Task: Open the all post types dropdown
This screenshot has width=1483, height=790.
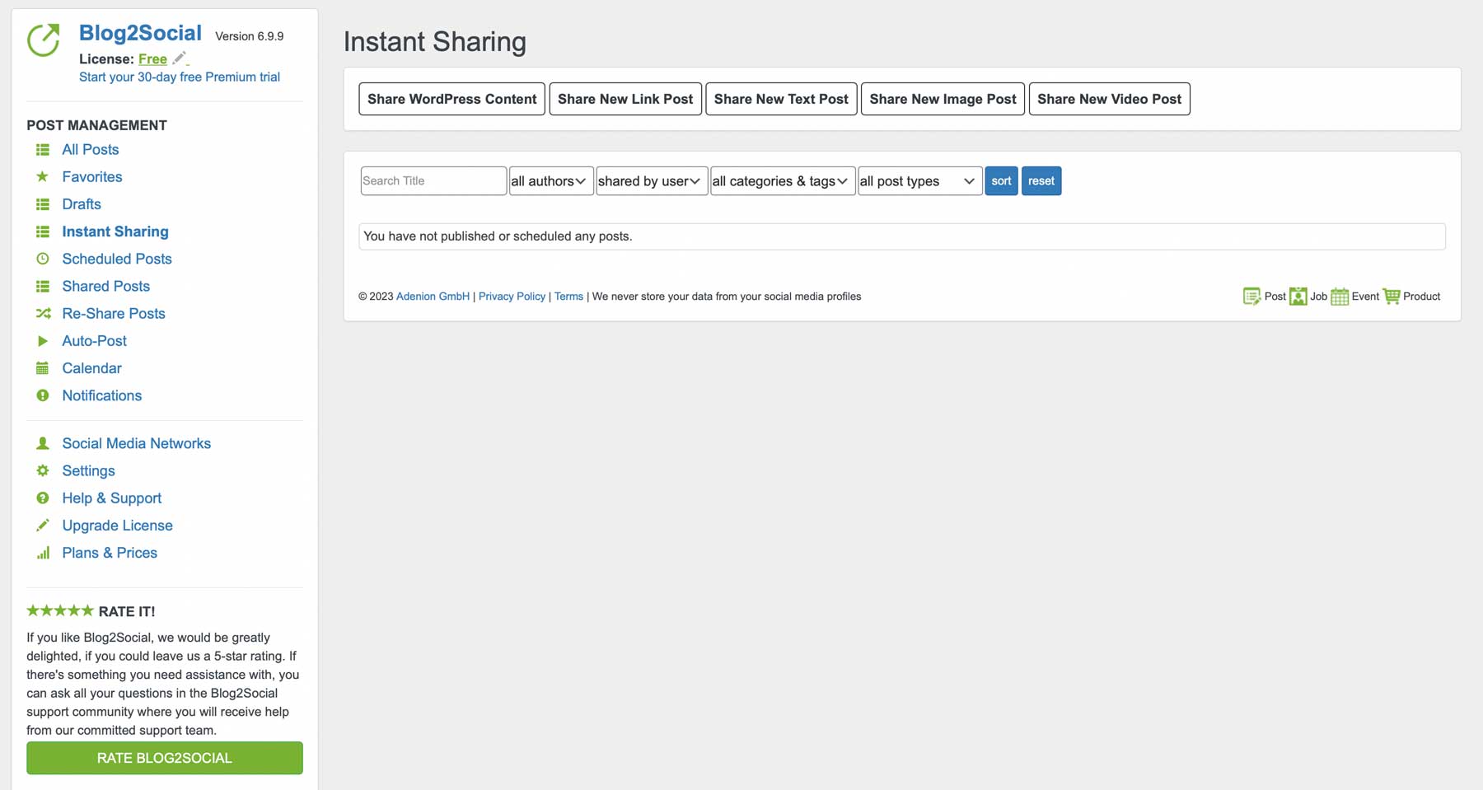Action: point(919,180)
